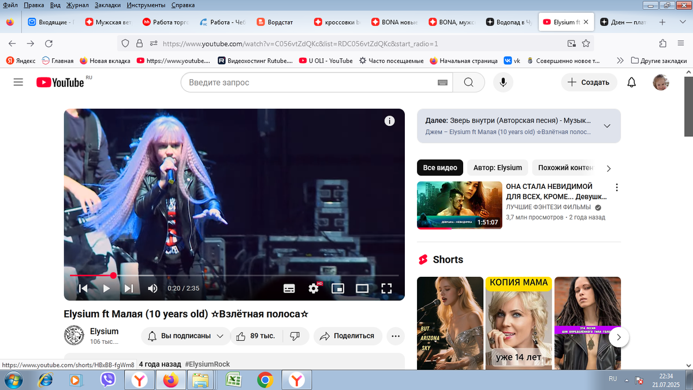Open the account avatar menu
The image size is (693, 390).
pyautogui.click(x=661, y=83)
